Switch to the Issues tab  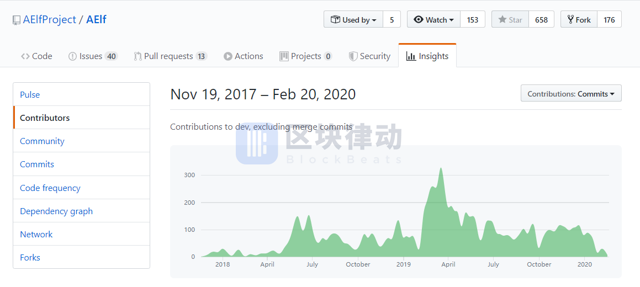[x=93, y=56]
